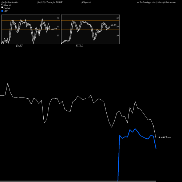Click the 'FULL' chart label
182x182 pixels.
(x=79, y=46)
